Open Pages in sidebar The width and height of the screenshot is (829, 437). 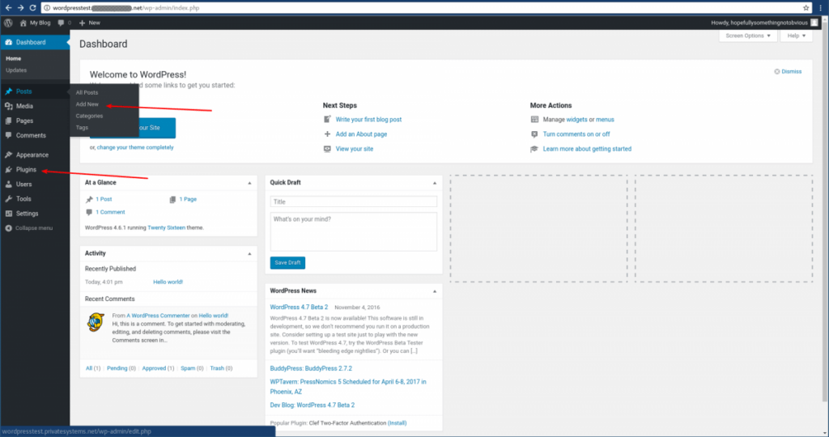pos(35,121)
